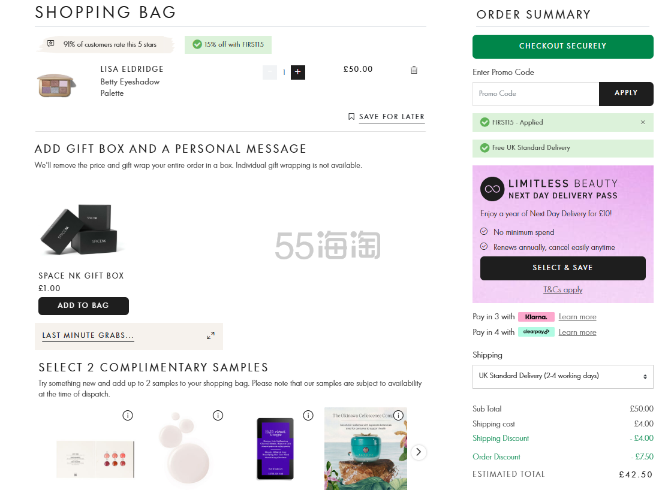View info icon on the hair ritual sample
This screenshot has height=490, width=656.
point(308,415)
